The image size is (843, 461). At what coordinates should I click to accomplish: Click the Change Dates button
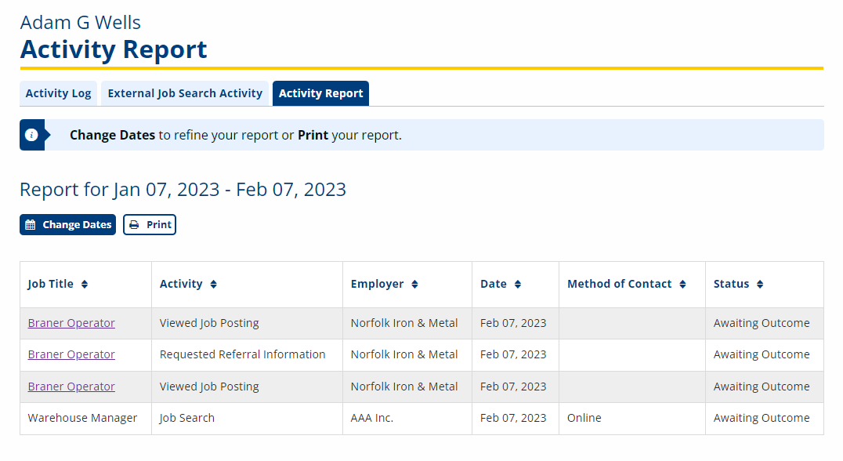point(67,224)
